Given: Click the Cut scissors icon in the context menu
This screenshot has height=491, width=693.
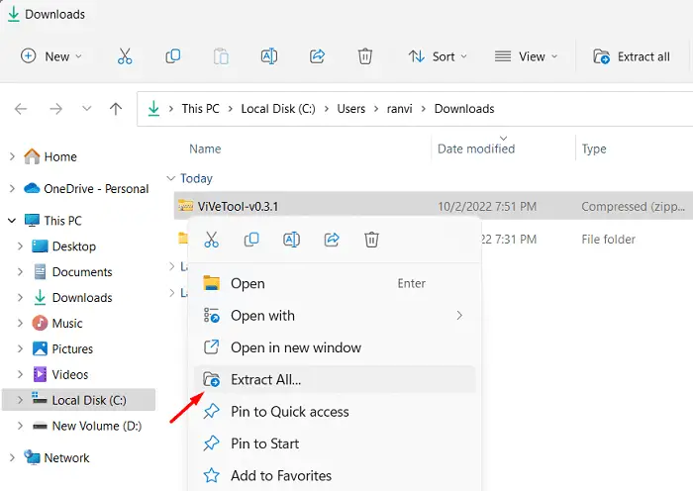Looking at the screenshot, I should pos(211,240).
